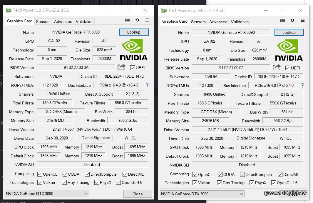
Task: Open GPU selection dropdown in left window
Action: click(x=47, y=194)
